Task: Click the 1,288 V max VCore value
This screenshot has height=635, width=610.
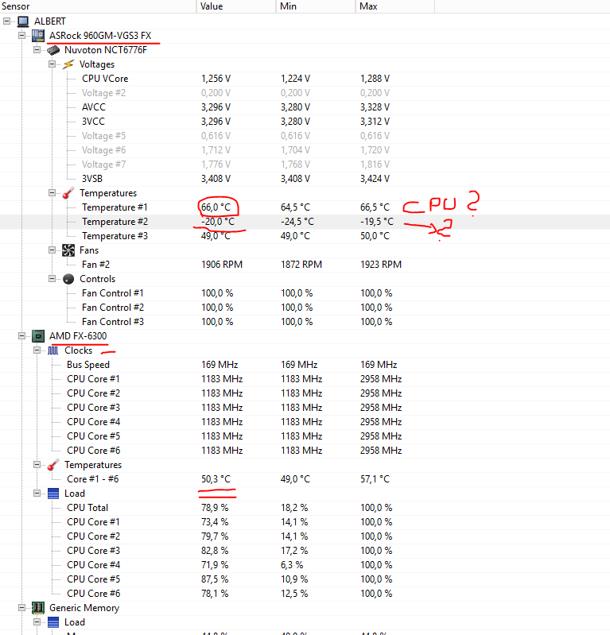Action: pos(375,79)
